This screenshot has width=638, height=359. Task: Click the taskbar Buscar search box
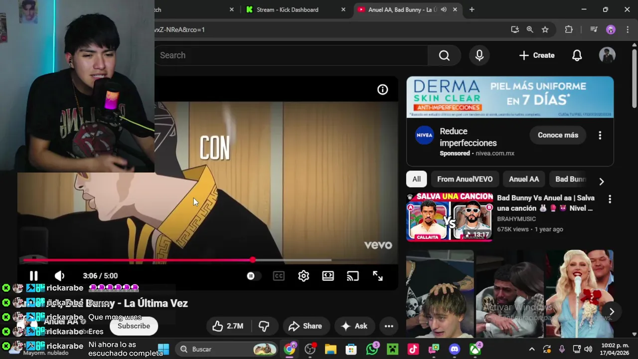point(228,349)
